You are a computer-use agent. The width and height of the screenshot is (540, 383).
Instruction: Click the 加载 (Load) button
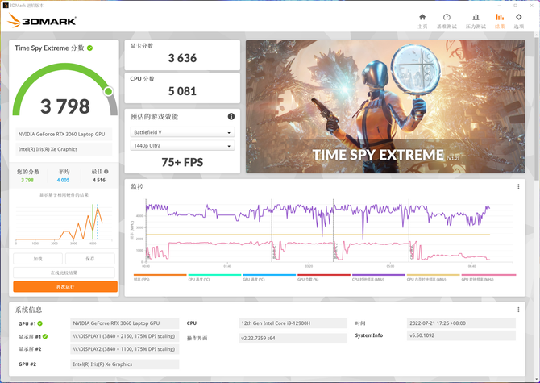point(38,259)
